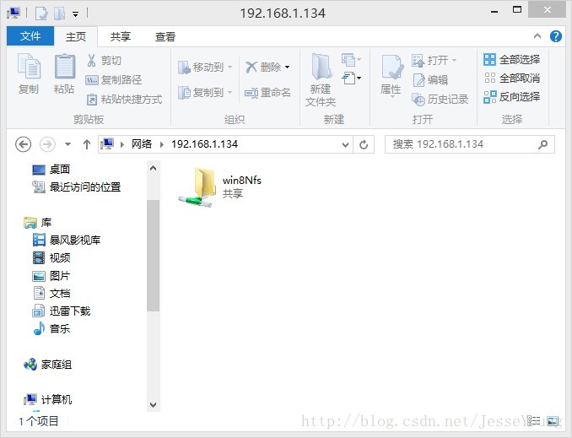Collapse the ribbon with the chevron
572x438 pixels.
pos(537,35)
